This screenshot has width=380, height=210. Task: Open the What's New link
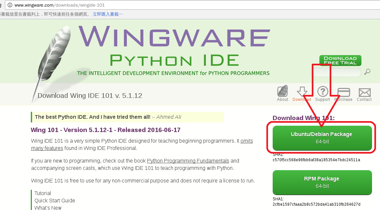pos(48,207)
